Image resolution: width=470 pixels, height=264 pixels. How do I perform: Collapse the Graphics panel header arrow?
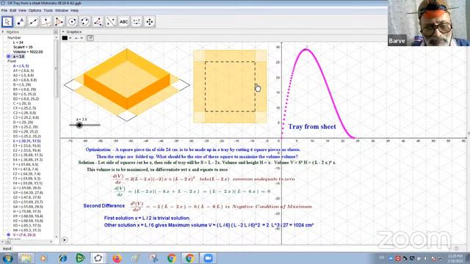(x=63, y=32)
